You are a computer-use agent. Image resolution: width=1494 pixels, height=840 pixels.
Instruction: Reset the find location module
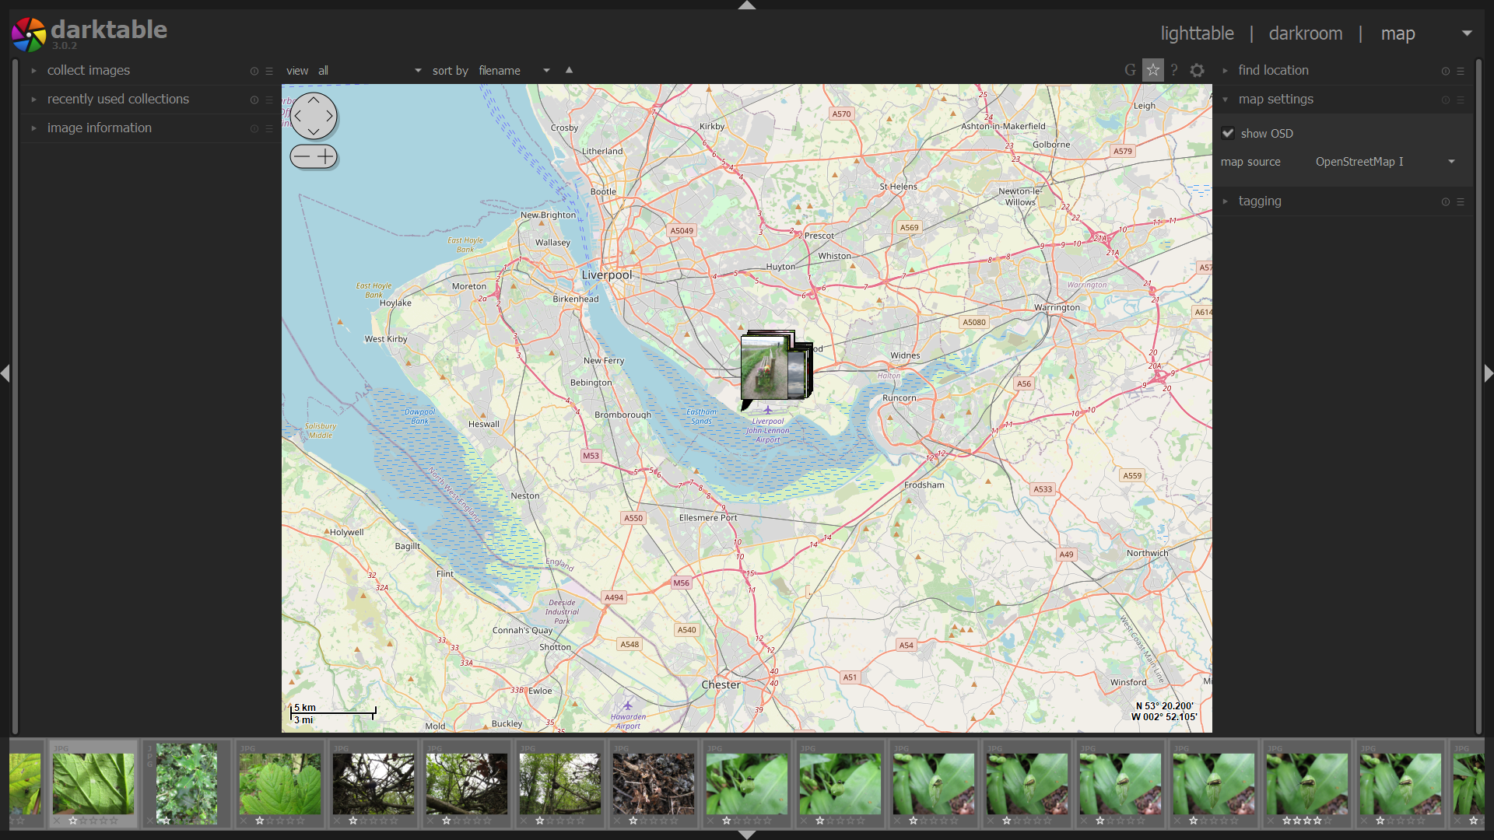(1446, 71)
